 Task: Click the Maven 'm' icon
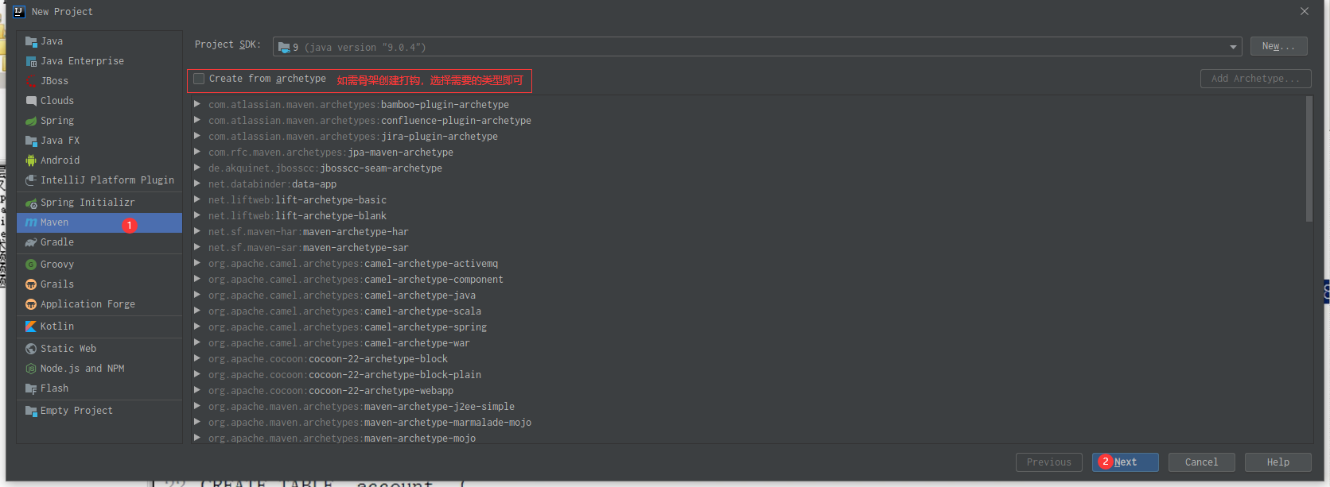[x=31, y=222]
